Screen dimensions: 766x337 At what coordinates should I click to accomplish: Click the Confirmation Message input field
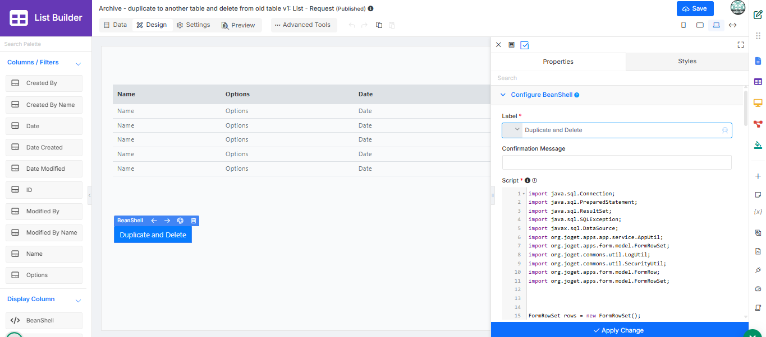click(x=617, y=162)
